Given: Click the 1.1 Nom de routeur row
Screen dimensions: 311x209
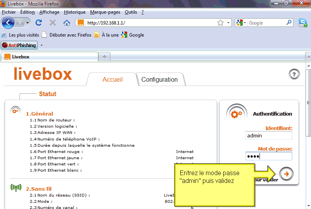Looking at the screenshot, I should (52, 120).
